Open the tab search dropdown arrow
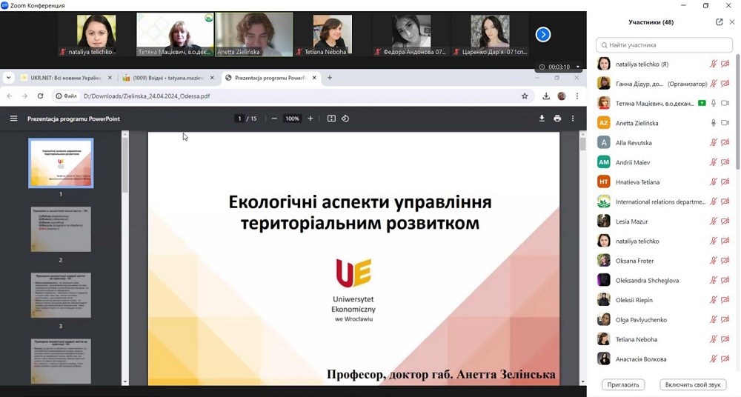Screen dimensions: 741x397 pos(8,78)
